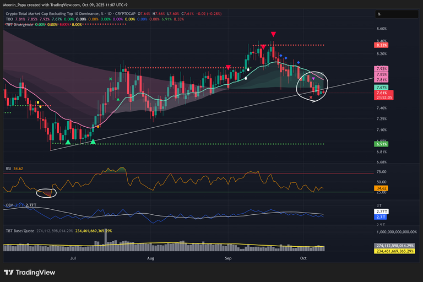Select the OBV indicator legend label
Image resolution: width=423 pixels, height=282 pixels.
(x=8, y=204)
